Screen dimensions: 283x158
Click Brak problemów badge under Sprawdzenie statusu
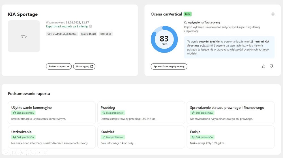point(202,113)
